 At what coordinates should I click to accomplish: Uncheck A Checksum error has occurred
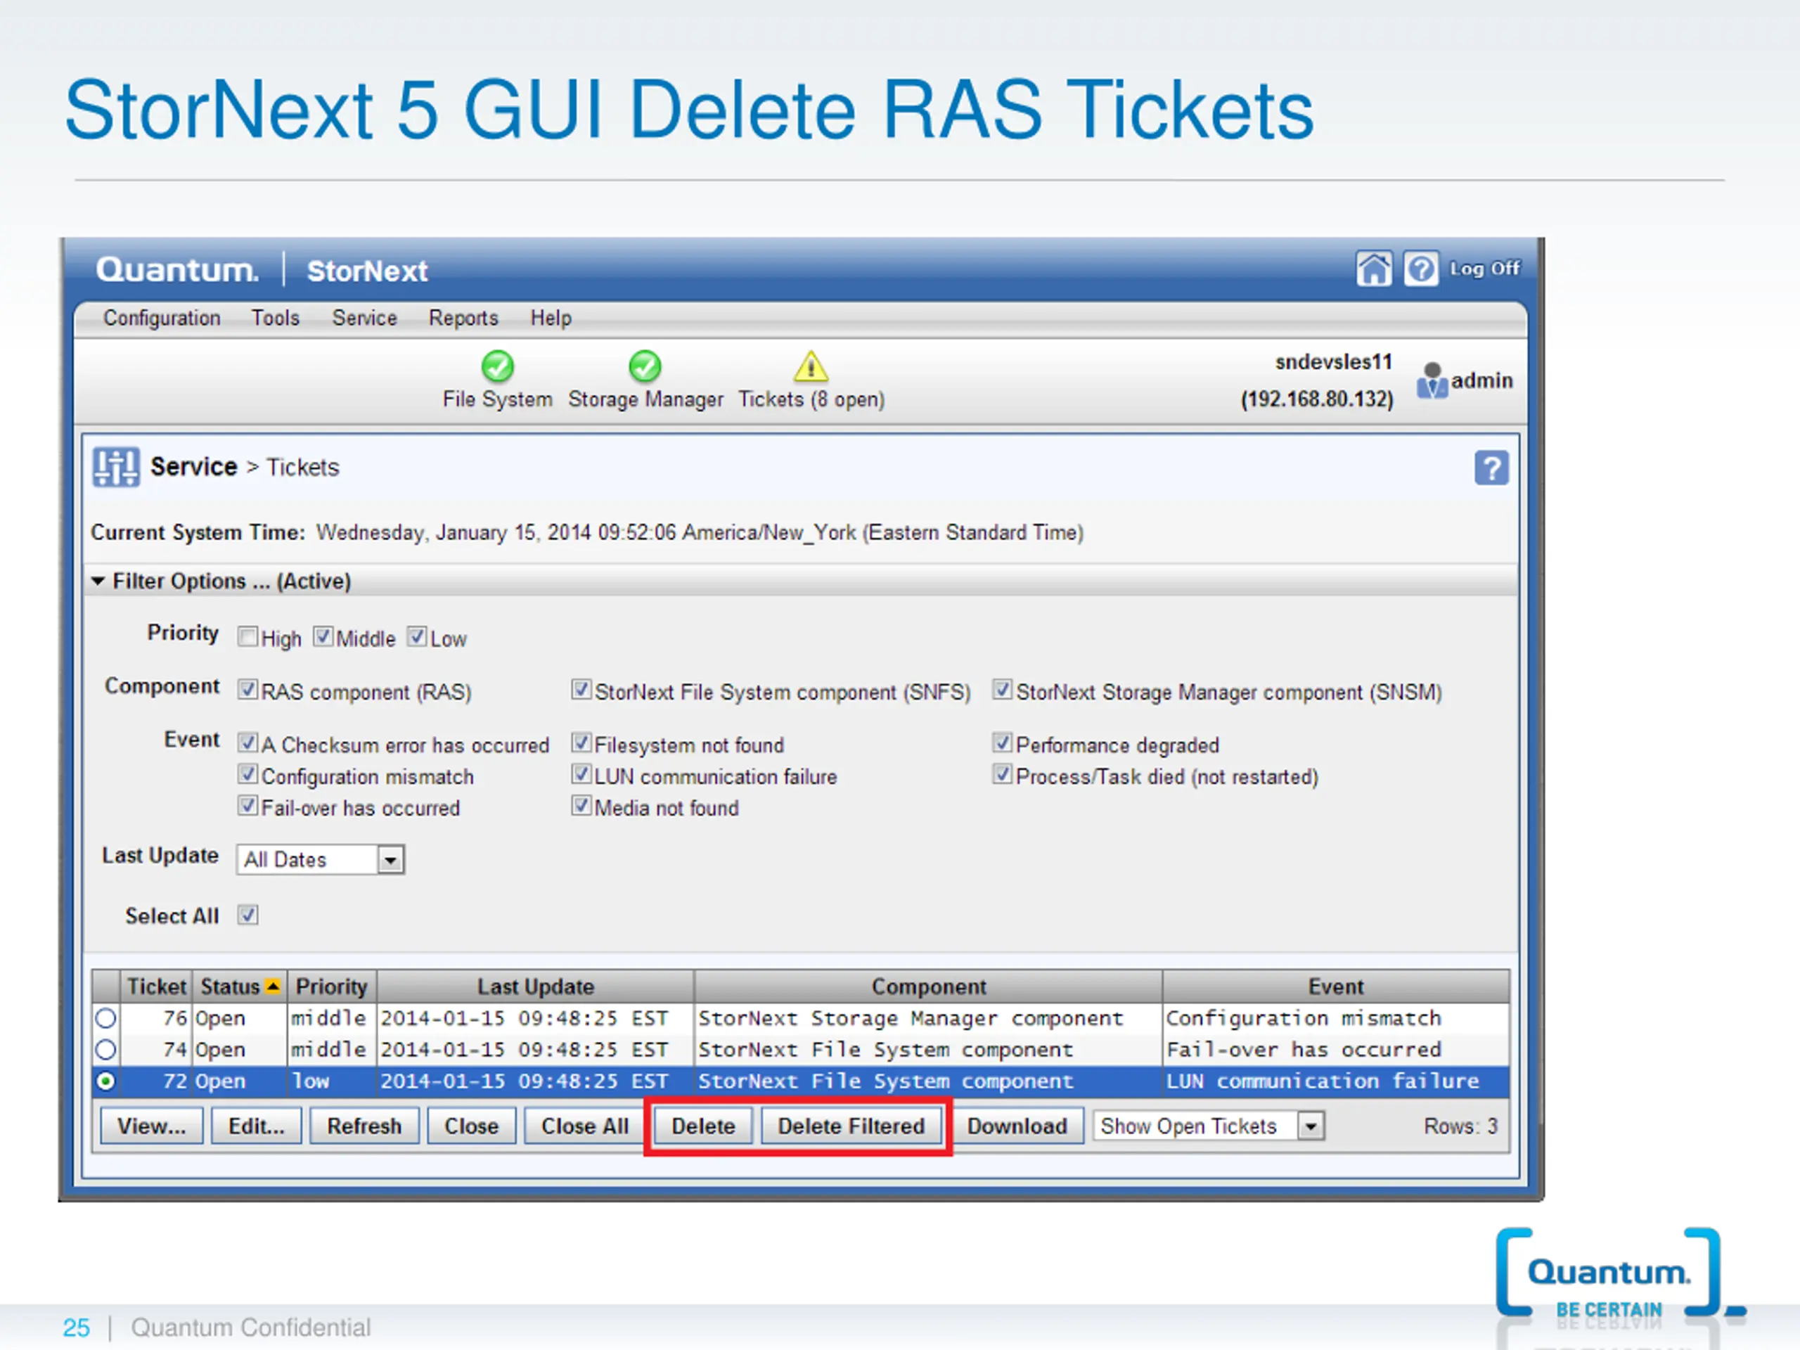247,742
